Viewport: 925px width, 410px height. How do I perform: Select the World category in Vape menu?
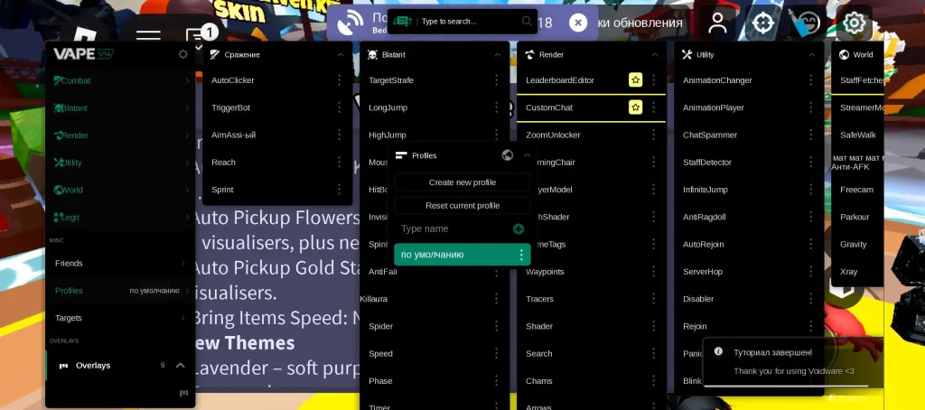click(120, 190)
